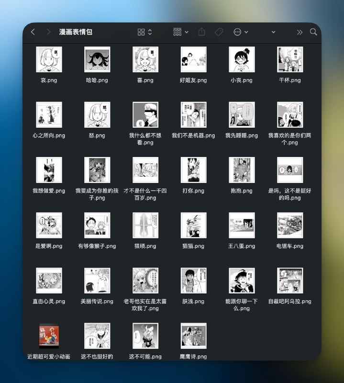Click the 鹰鹰诗.png file thumbnail

(x=193, y=336)
